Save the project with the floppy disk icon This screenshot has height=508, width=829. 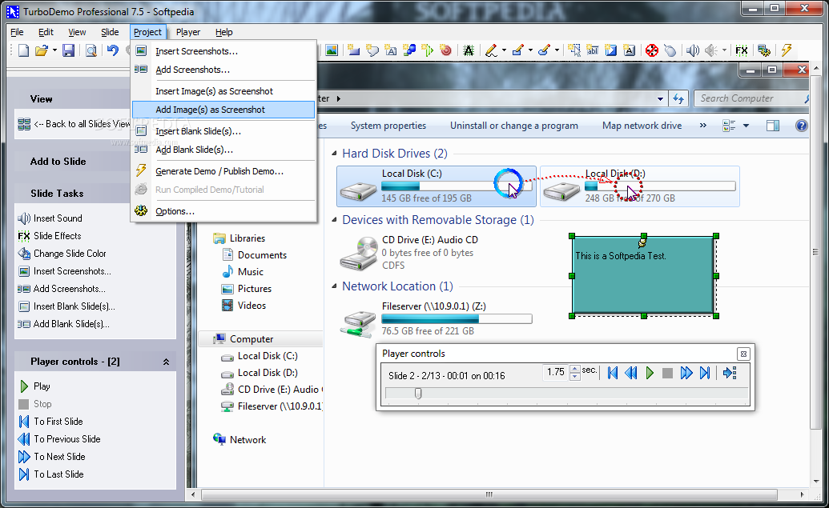[x=68, y=50]
